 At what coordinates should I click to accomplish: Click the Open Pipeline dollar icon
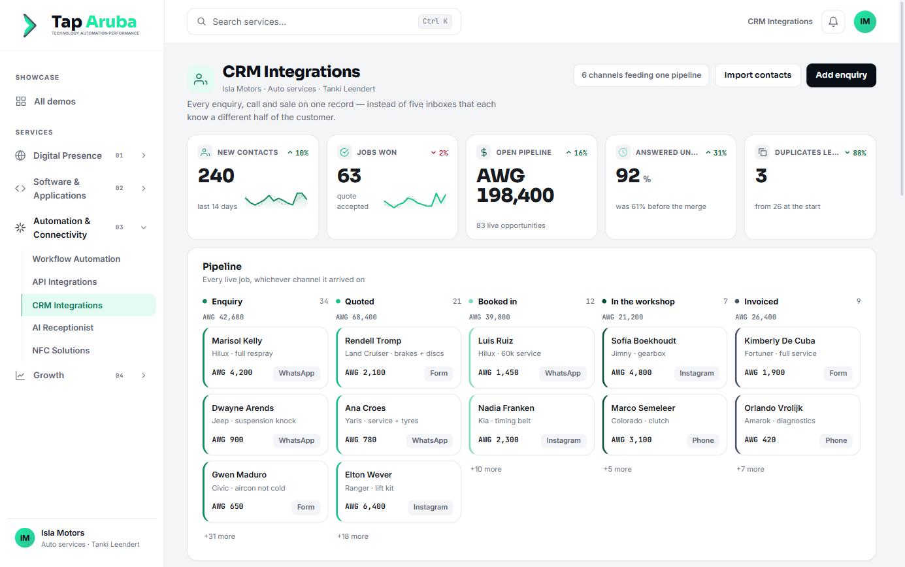click(484, 152)
